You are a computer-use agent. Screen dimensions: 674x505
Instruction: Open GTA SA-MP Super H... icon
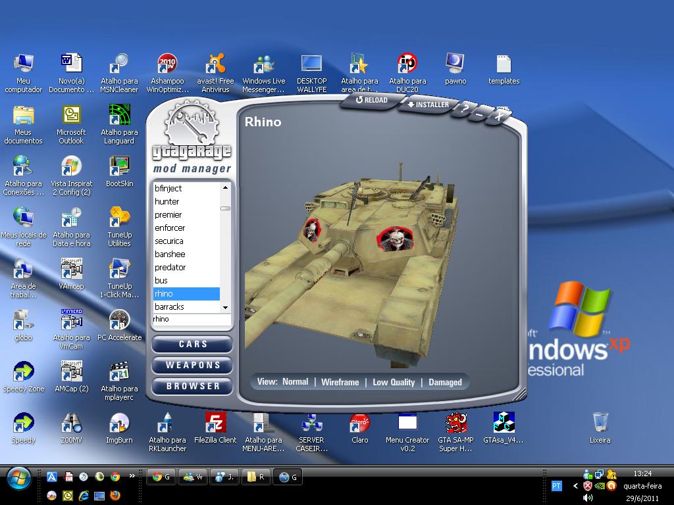pos(455,433)
